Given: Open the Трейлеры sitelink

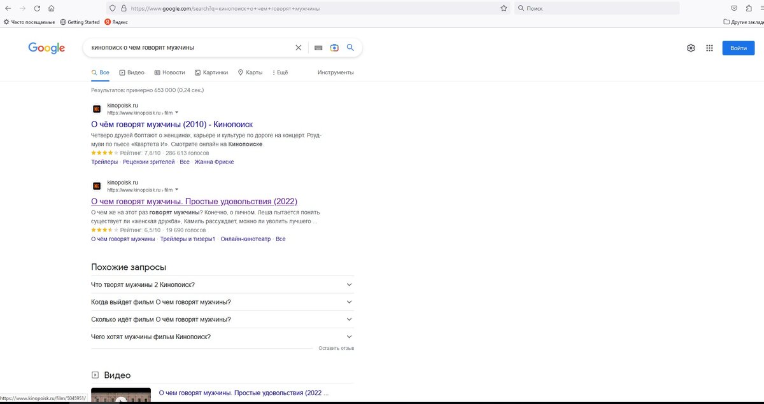Looking at the screenshot, I should [104, 162].
